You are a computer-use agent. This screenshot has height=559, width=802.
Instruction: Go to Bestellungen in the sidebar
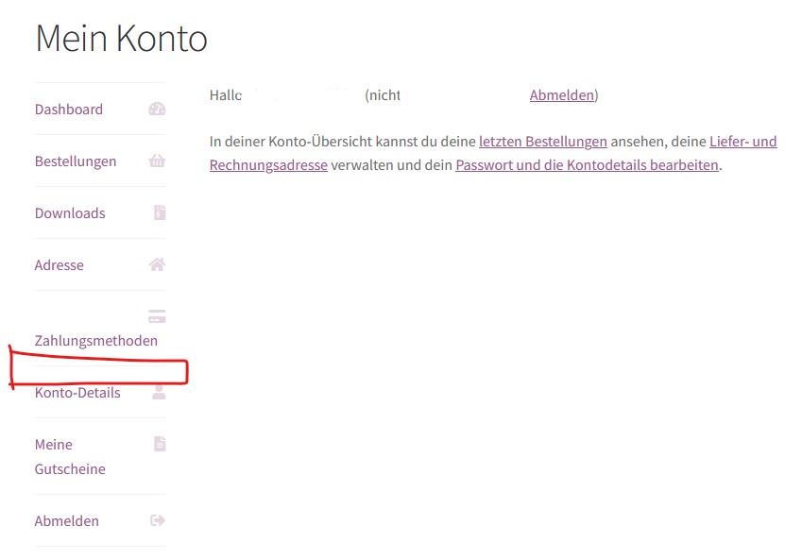tap(76, 161)
